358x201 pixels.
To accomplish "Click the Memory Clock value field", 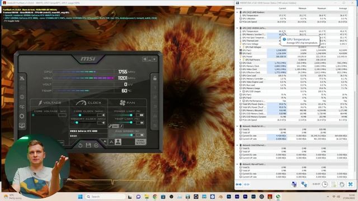I will tap(102, 123).
